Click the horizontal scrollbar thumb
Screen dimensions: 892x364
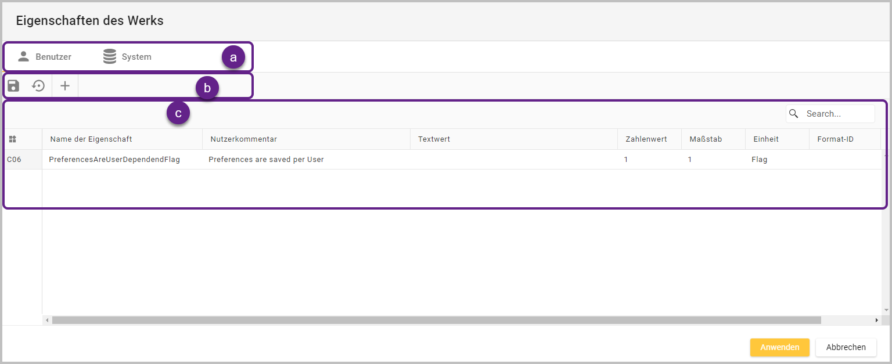pyautogui.click(x=436, y=320)
